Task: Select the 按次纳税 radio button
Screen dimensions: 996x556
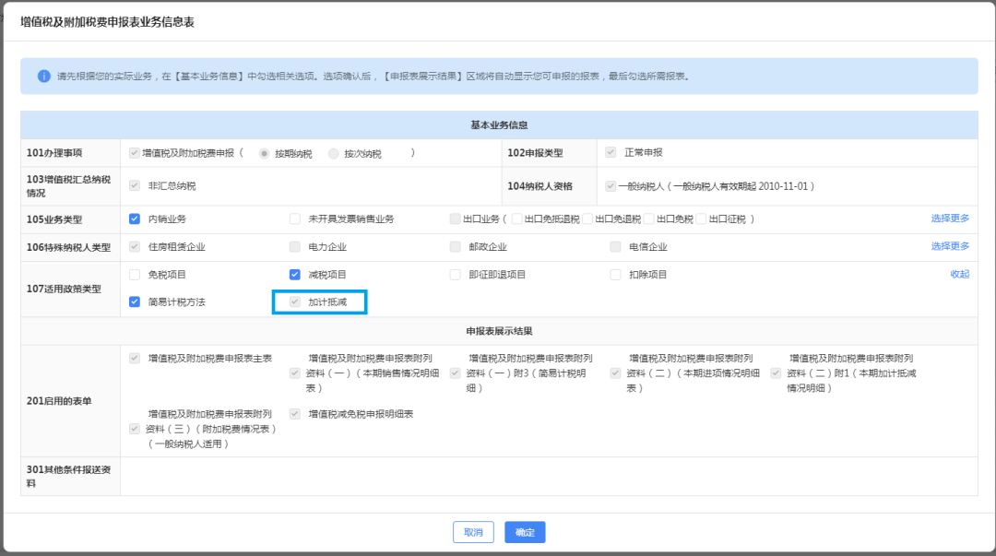Action: point(334,154)
